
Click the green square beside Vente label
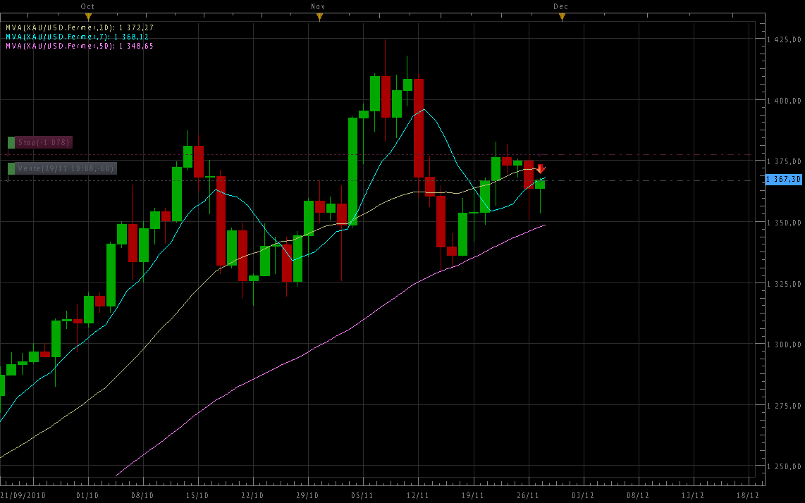[11, 168]
